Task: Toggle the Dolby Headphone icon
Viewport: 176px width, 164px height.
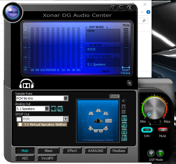Action: coord(26,84)
